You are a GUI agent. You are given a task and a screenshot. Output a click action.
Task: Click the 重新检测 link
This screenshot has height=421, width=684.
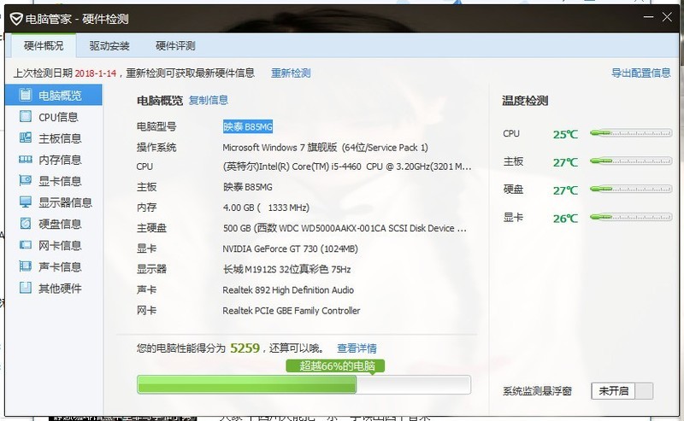291,73
